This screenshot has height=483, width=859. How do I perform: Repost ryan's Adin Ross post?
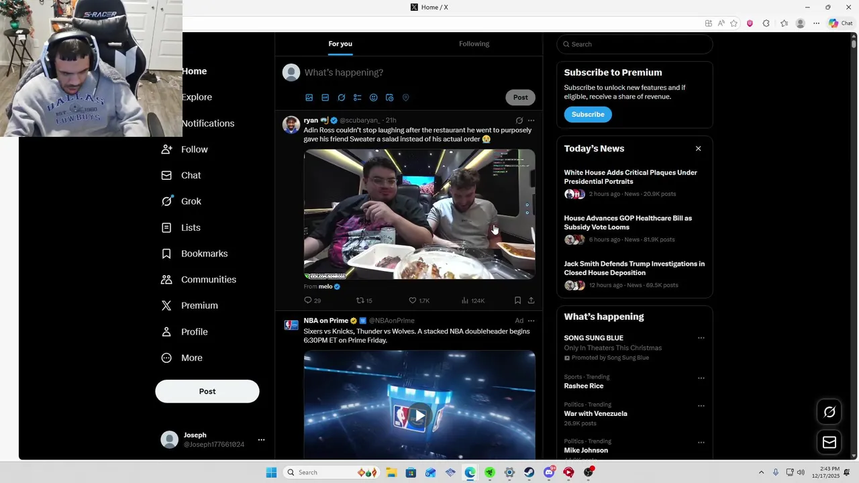point(360,301)
